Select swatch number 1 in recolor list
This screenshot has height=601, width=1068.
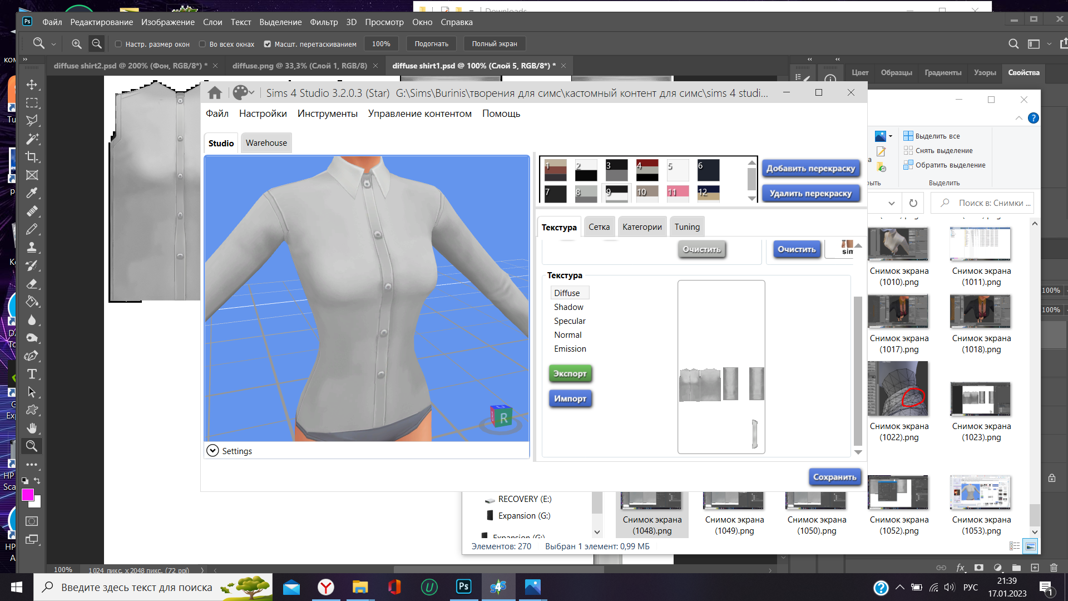point(555,170)
